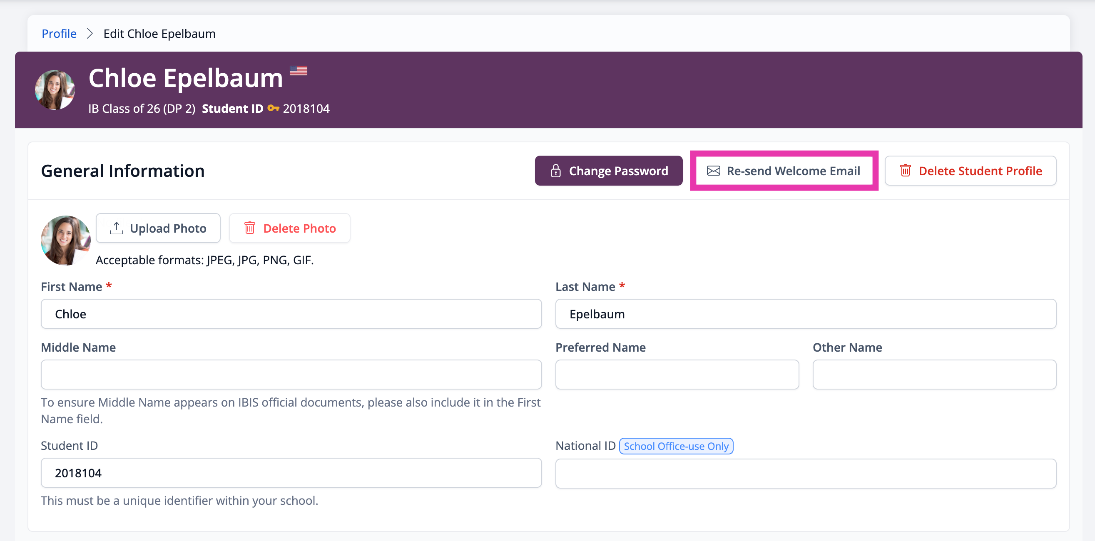Click the trash icon beside Delete Photo
This screenshot has width=1095, height=541.
(x=249, y=228)
